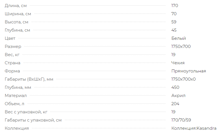
Task: Select the dimensions value 1750x700x0
Action: coord(183,79)
